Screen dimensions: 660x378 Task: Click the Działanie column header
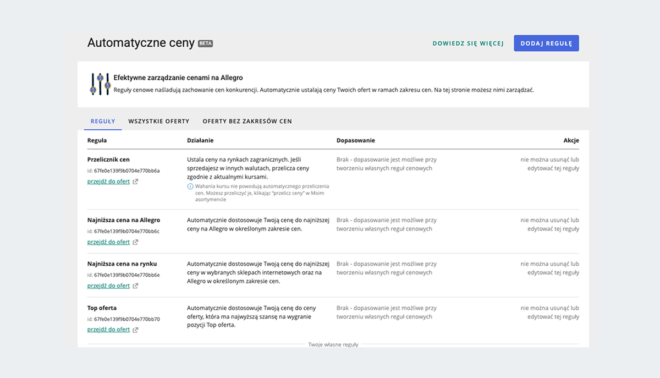point(200,140)
